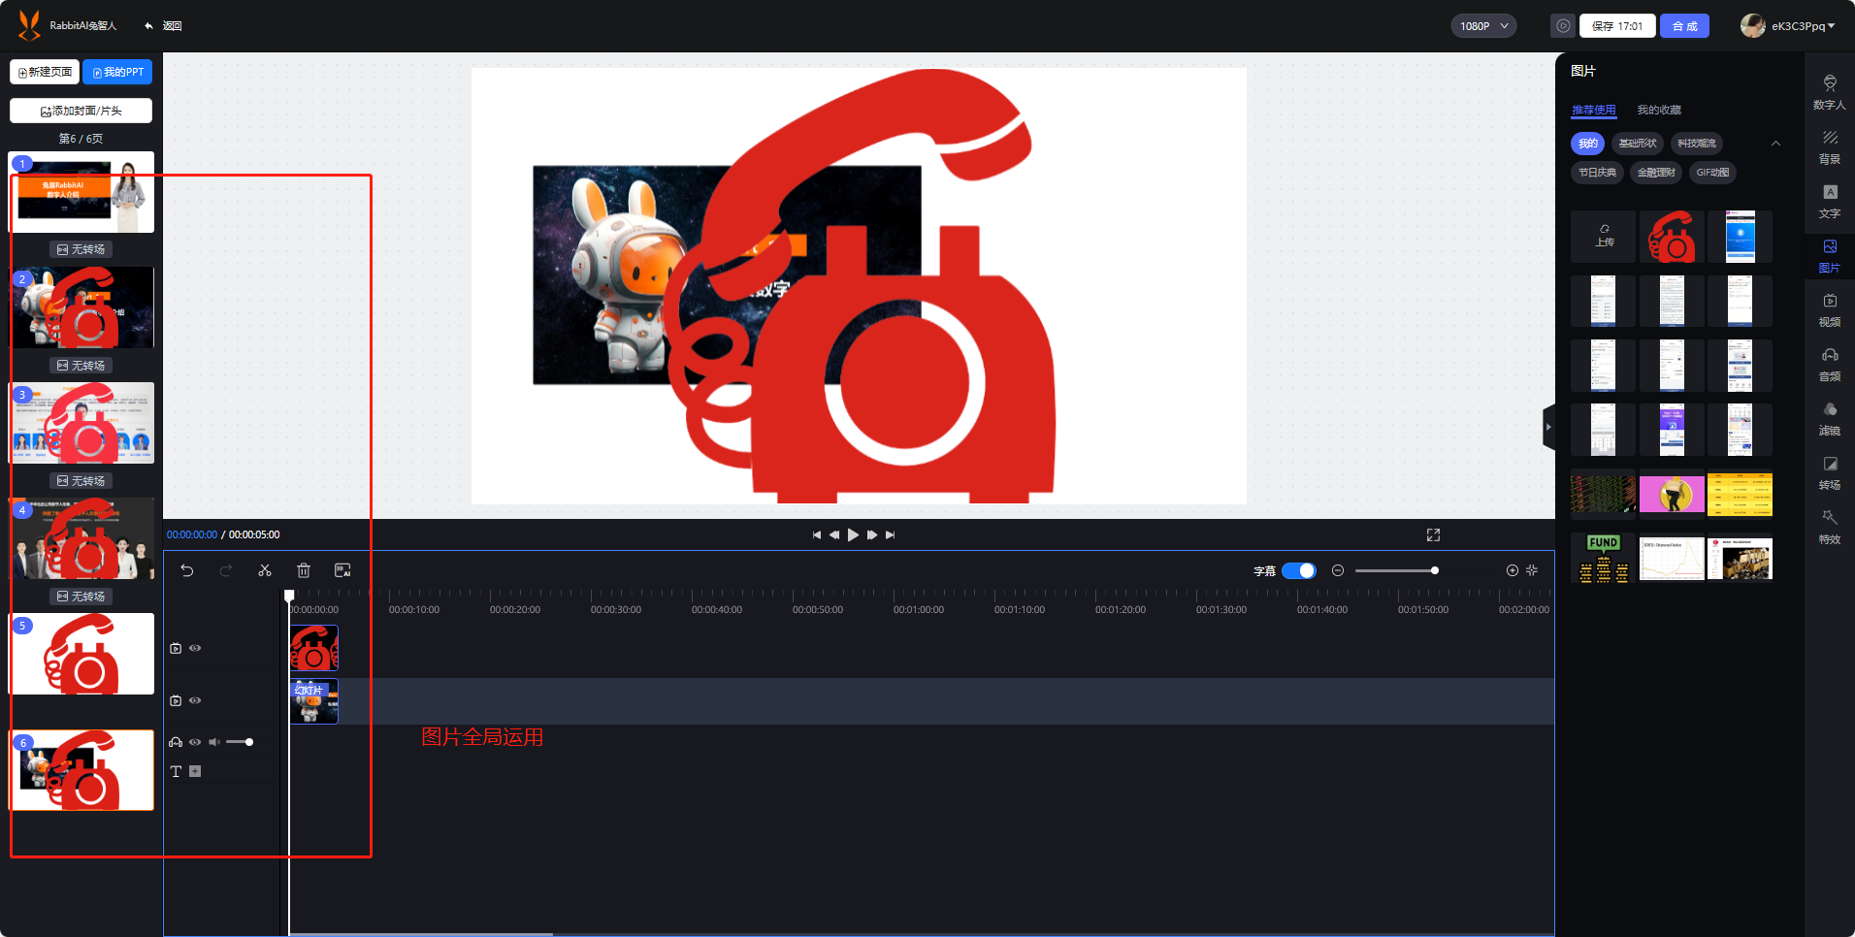Zoom out the timeline with the minus icon
1855x937 pixels.
[1338, 570]
